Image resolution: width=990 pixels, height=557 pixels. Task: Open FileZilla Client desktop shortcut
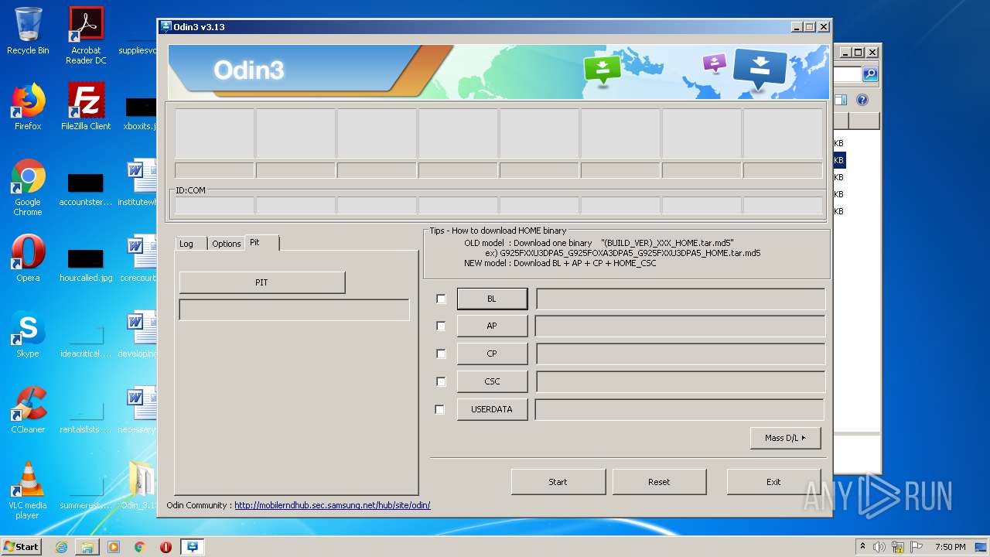tap(86, 107)
